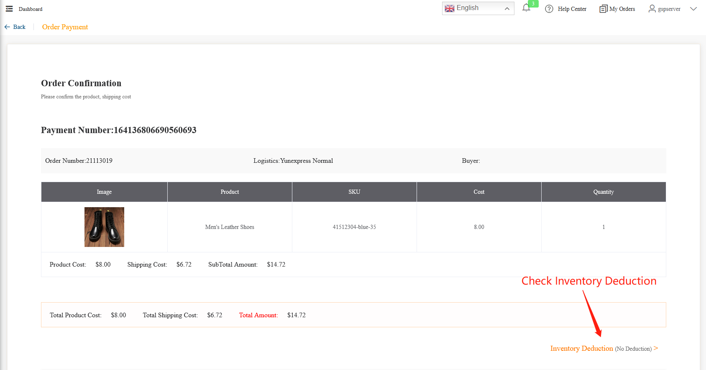Expand the account menu chevron next to gspserver
Image resolution: width=706 pixels, height=370 pixels.
click(693, 9)
